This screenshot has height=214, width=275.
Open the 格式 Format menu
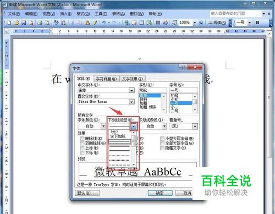(83, 14)
